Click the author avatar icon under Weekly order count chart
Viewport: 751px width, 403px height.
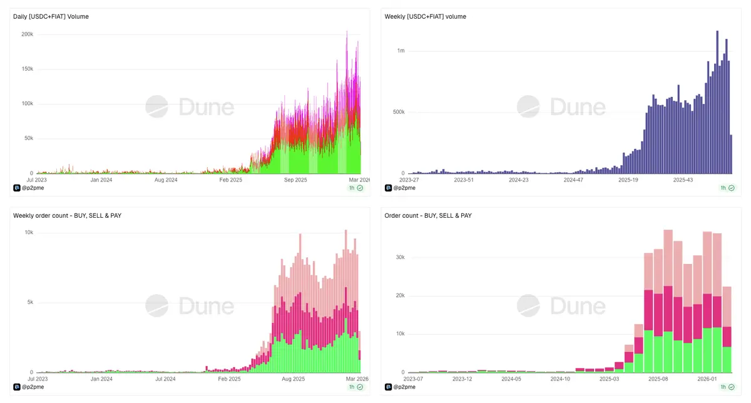[16, 387]
